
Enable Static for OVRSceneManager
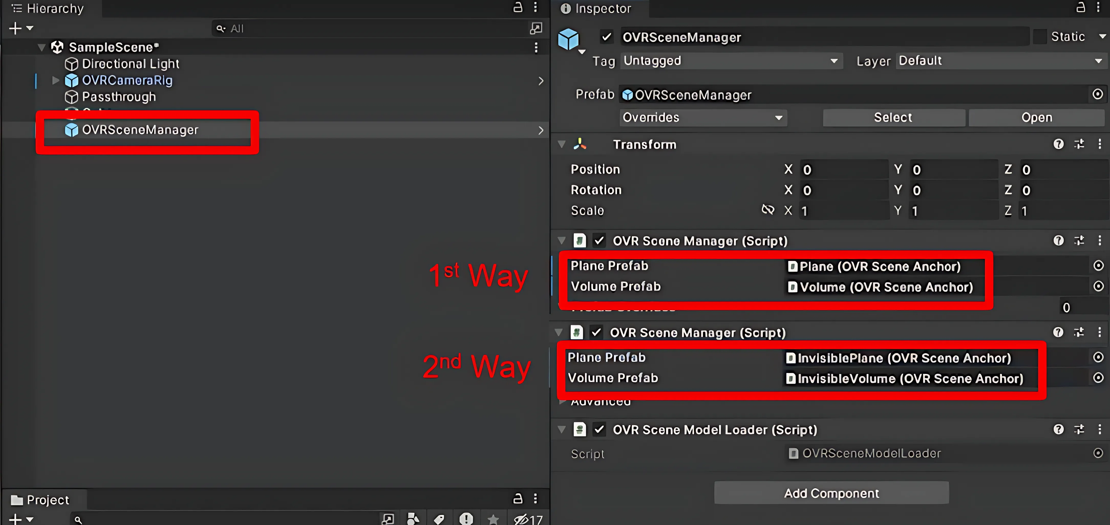[1041, 36]
